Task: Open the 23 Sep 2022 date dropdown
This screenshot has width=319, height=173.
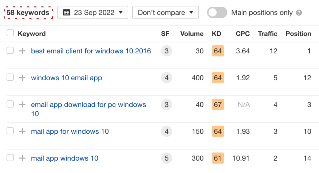Action: pos(93,13)
